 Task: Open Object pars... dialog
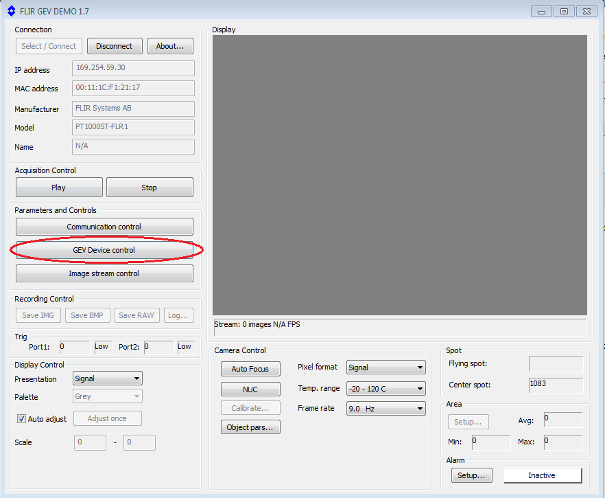(250, 427)
